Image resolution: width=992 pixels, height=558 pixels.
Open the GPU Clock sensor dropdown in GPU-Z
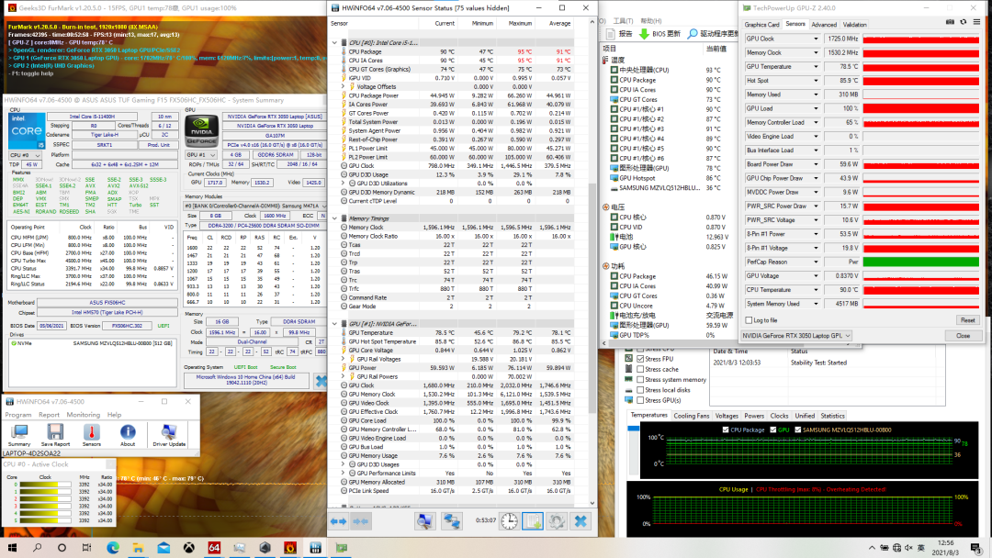pos(816,39)
